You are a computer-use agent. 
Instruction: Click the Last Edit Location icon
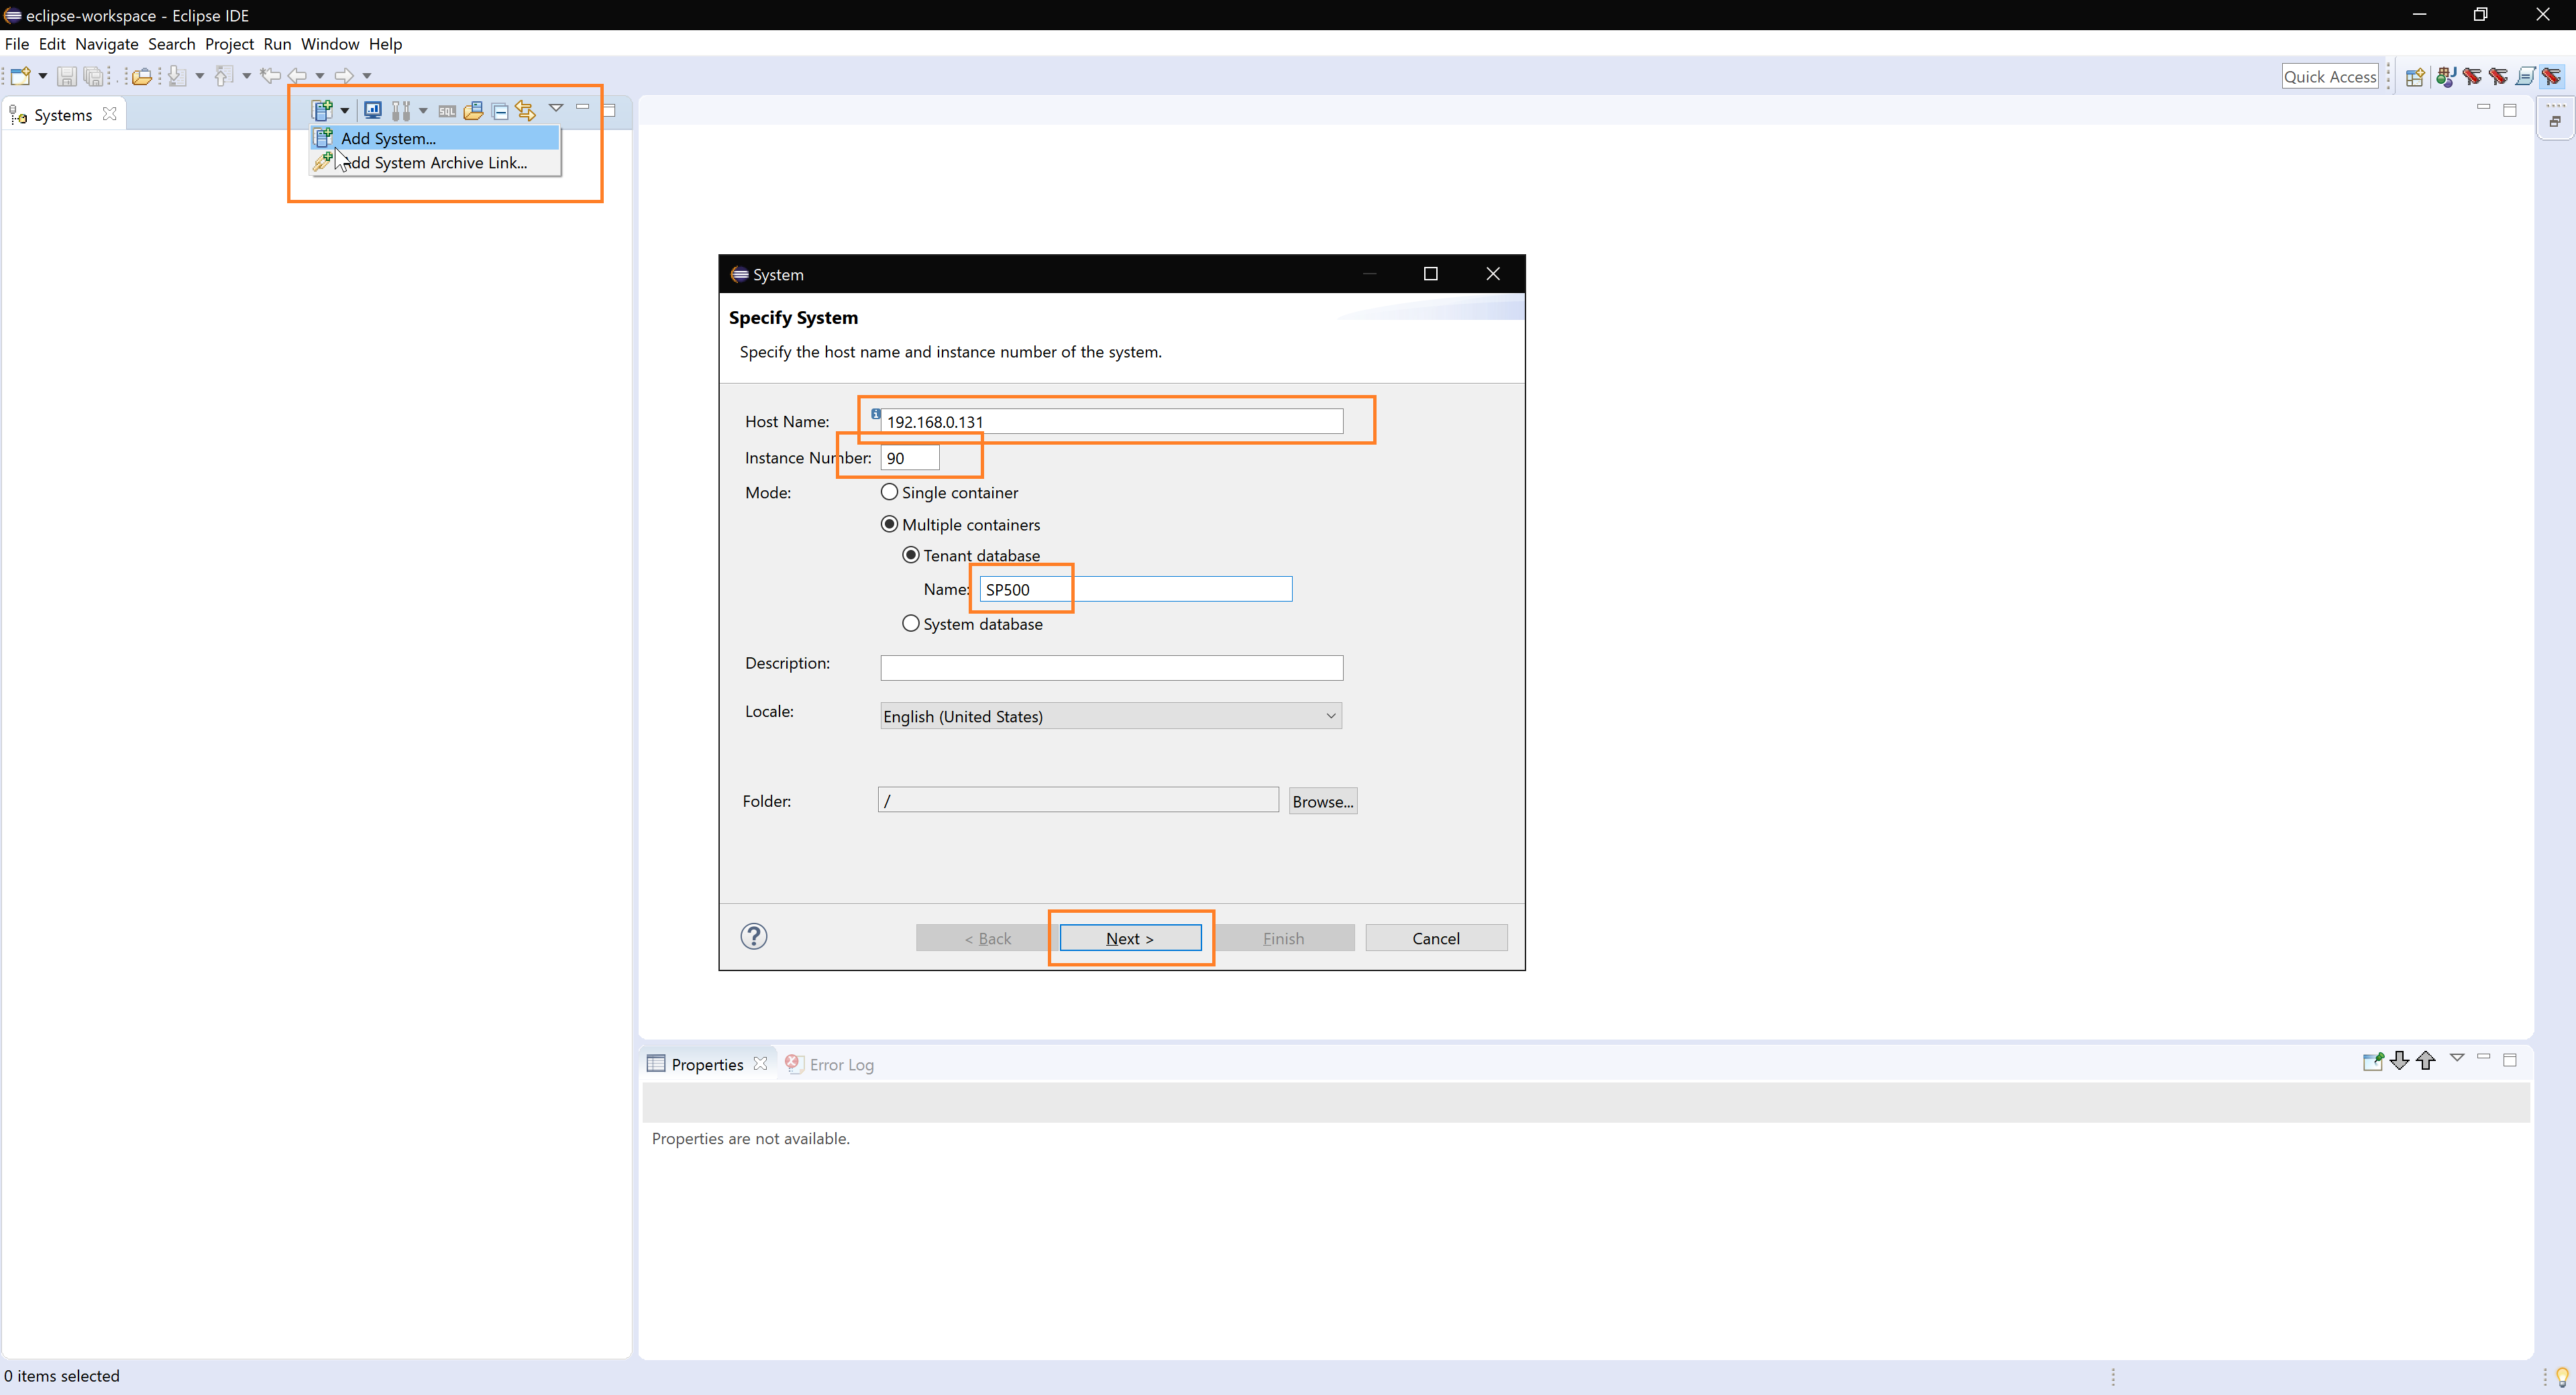coord(270,75)
